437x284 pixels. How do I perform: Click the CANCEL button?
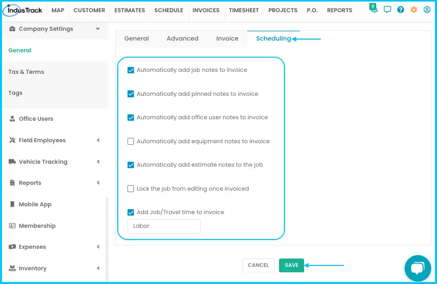(258, 265)
